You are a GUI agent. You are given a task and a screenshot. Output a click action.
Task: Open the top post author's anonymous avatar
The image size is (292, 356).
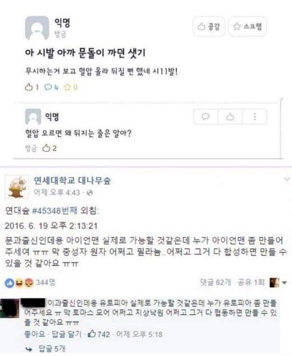(37, 28)
